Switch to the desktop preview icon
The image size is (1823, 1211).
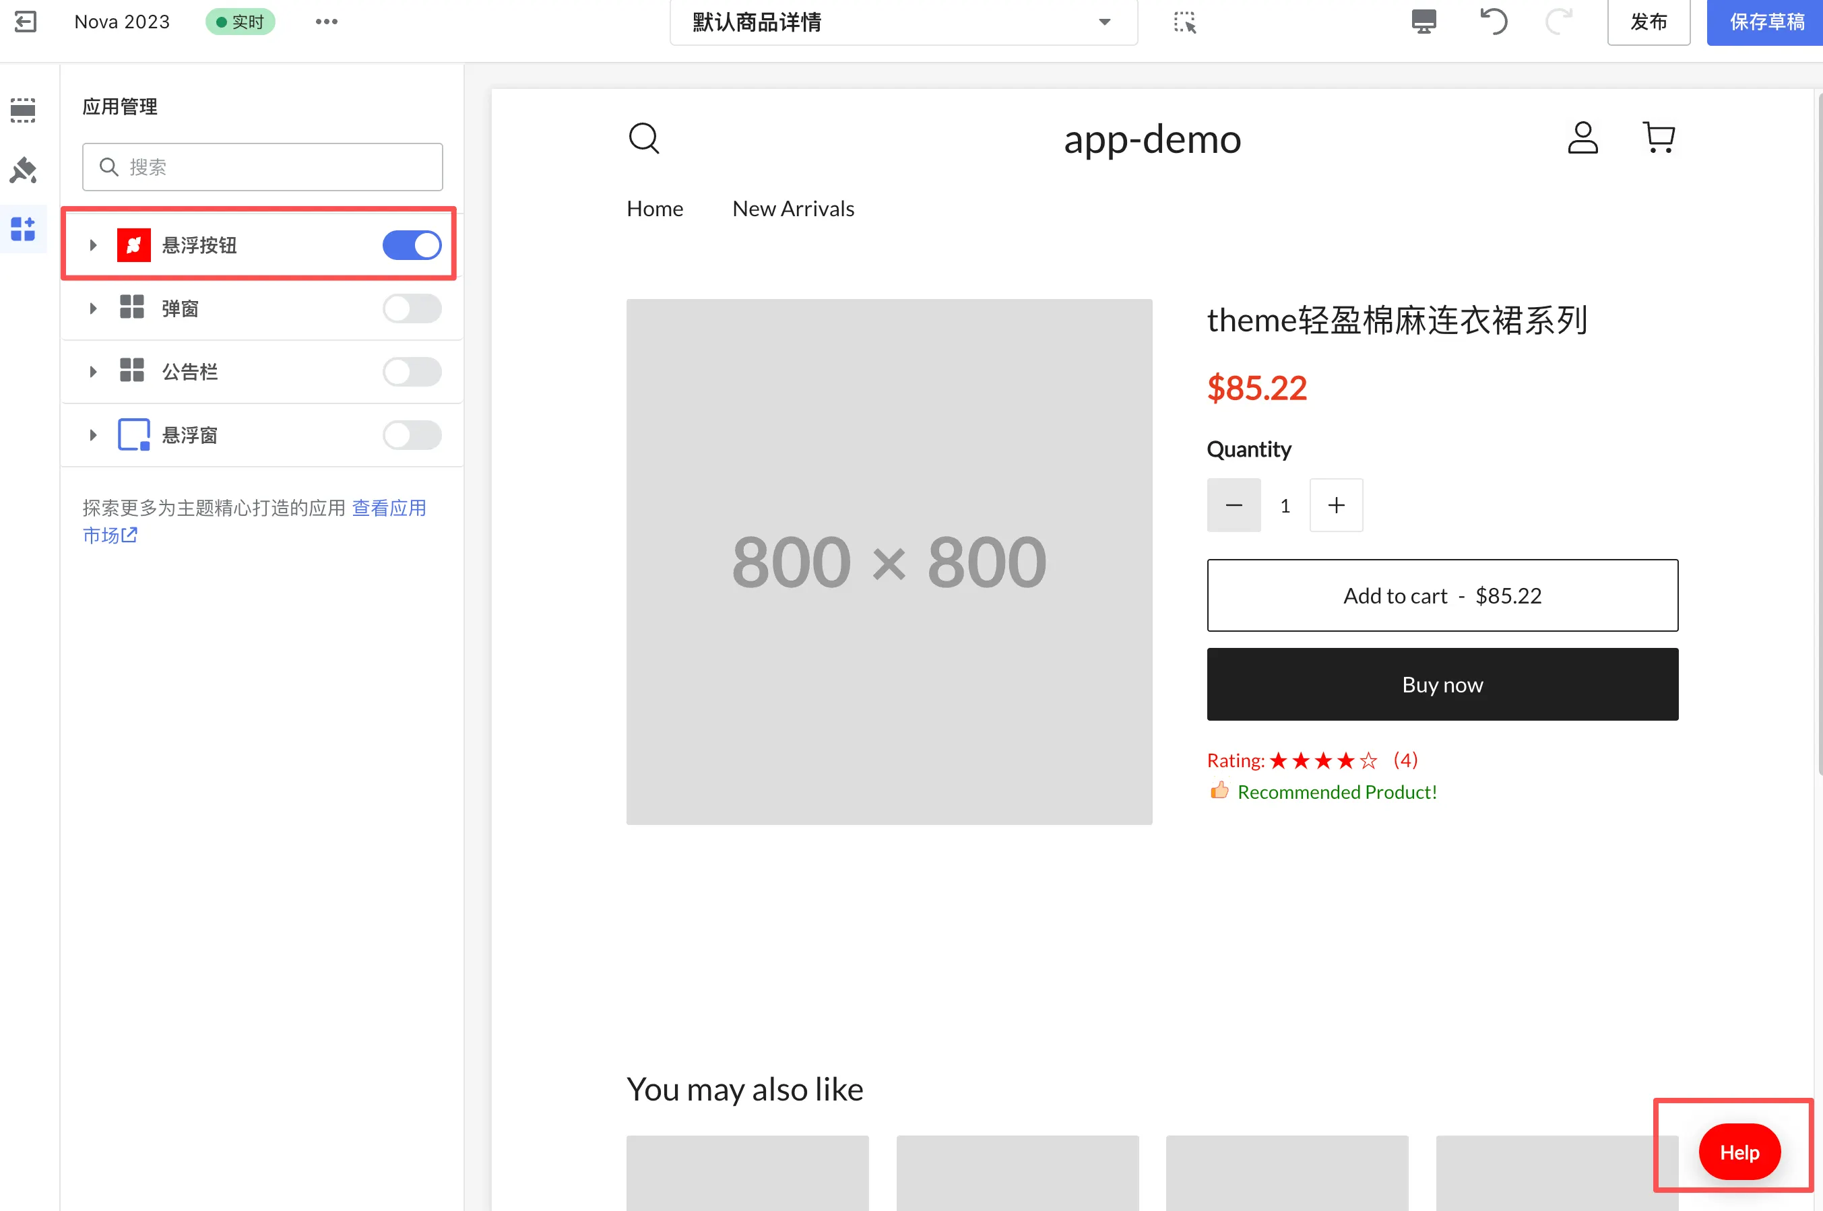click(x=1424, y=22)
